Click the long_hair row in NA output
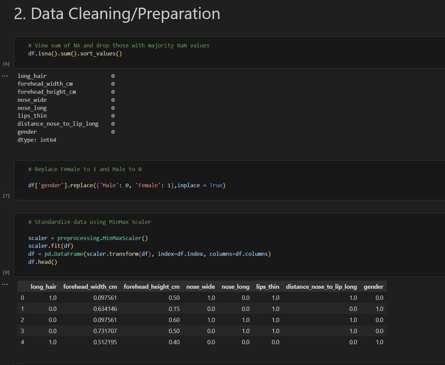The image size is (445, 365). click(66, 76)
